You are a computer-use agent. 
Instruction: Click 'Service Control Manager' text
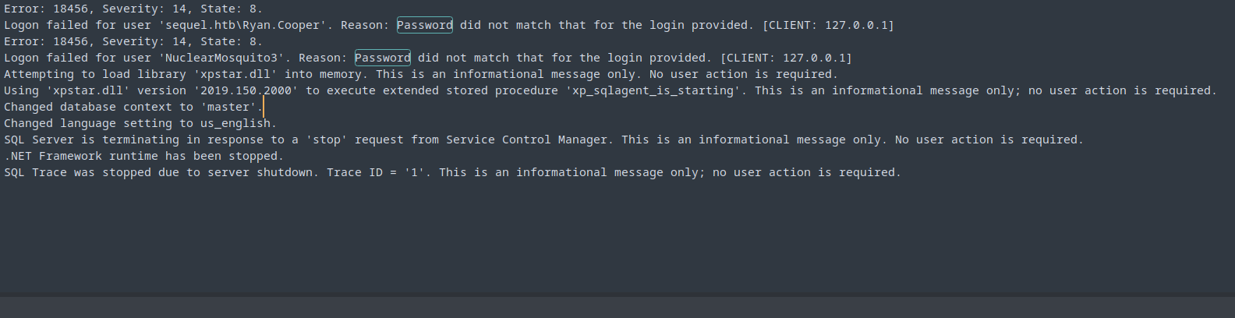pyautogui.click(x=526, y=140)
